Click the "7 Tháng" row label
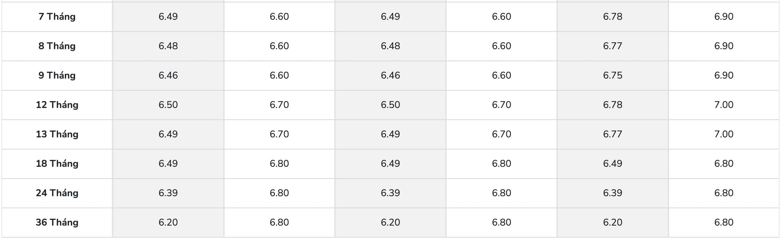 (57, 16)
